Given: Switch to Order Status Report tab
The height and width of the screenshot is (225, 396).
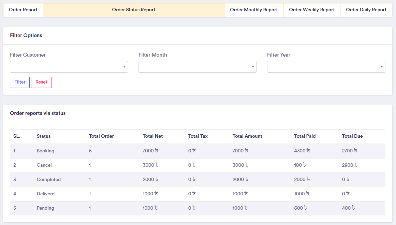Looking at the screenshot, I should click(134, 10).
